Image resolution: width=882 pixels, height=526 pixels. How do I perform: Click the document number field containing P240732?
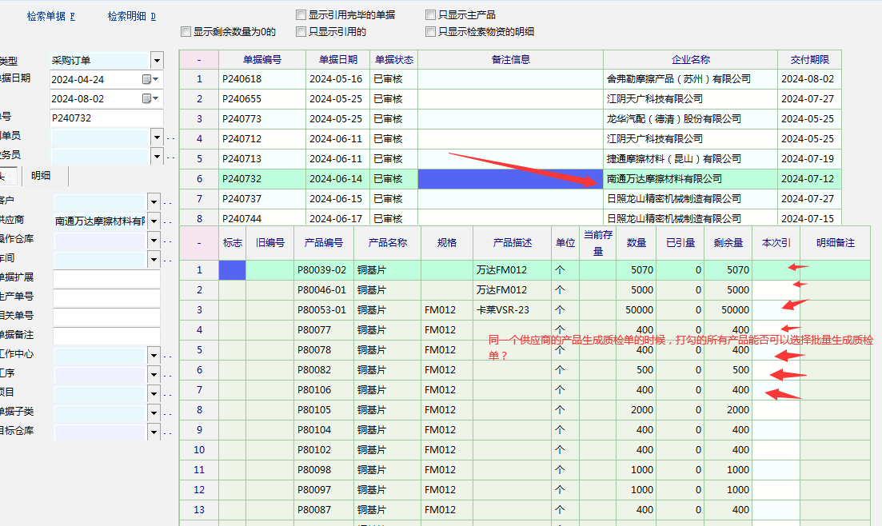[x=104, y=118]
